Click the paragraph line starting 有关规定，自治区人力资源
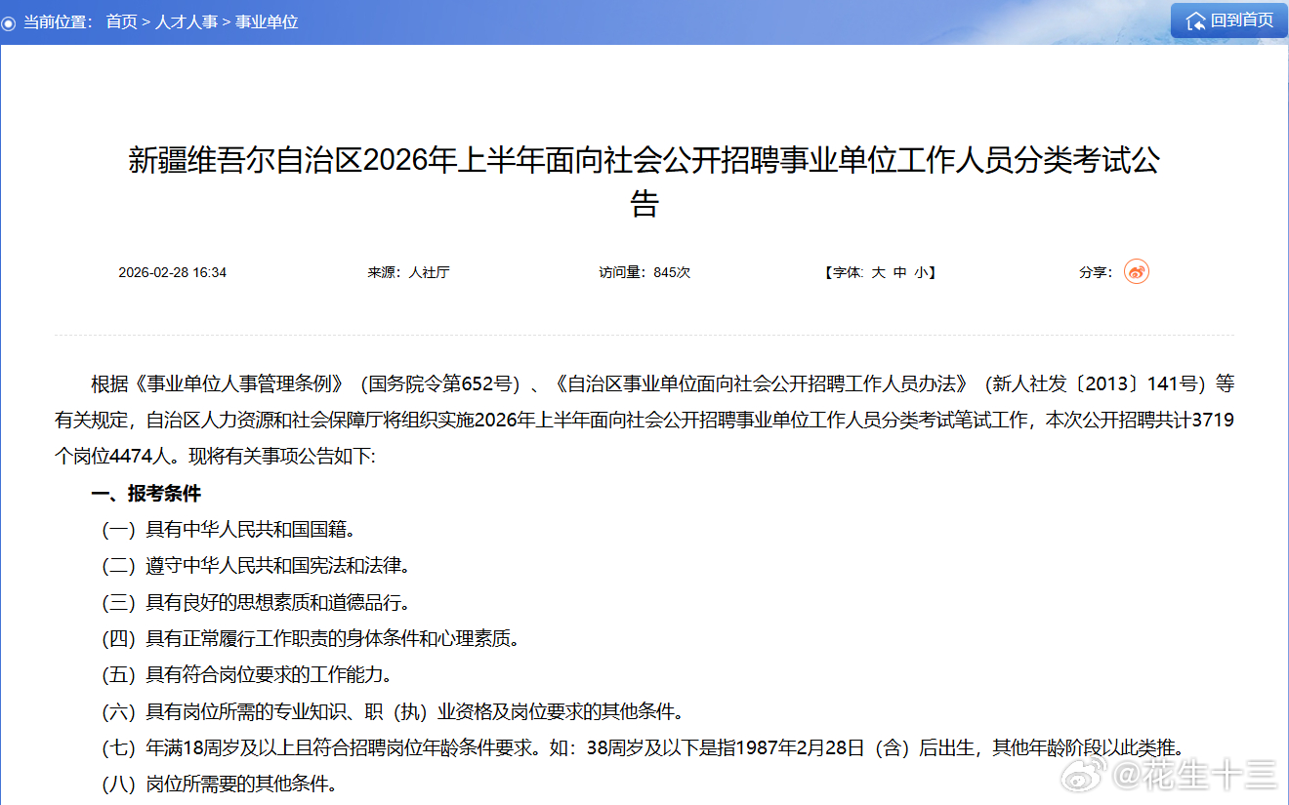This screenshot has height=805, width=1289. pos(644,420)
